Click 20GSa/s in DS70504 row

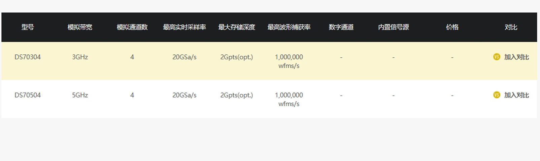point(184,95)
